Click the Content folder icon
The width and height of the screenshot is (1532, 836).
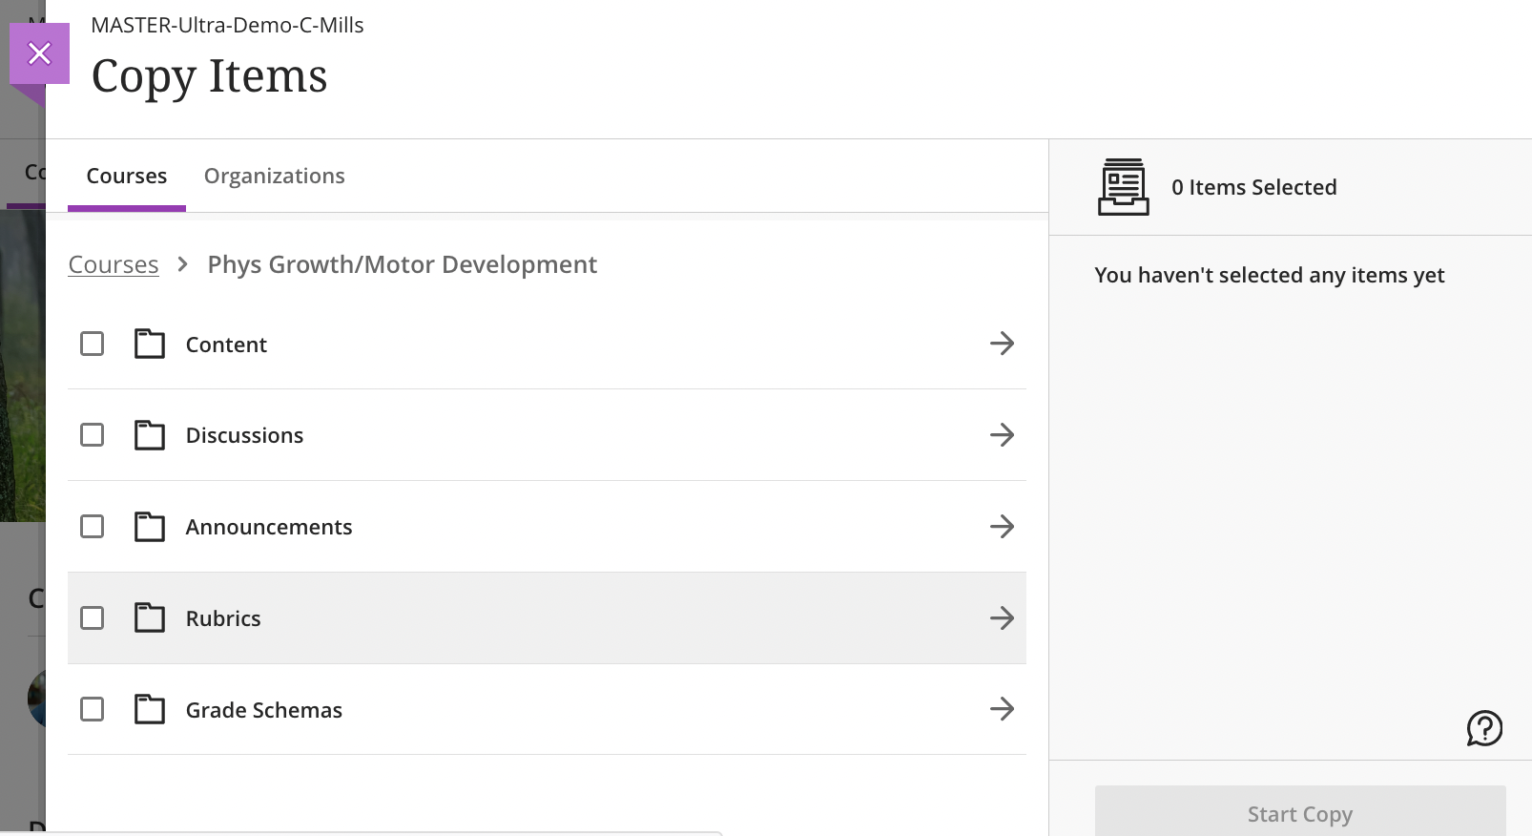click(x=149, y=344)
